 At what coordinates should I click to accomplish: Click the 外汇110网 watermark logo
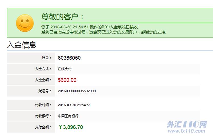(186, 124)
